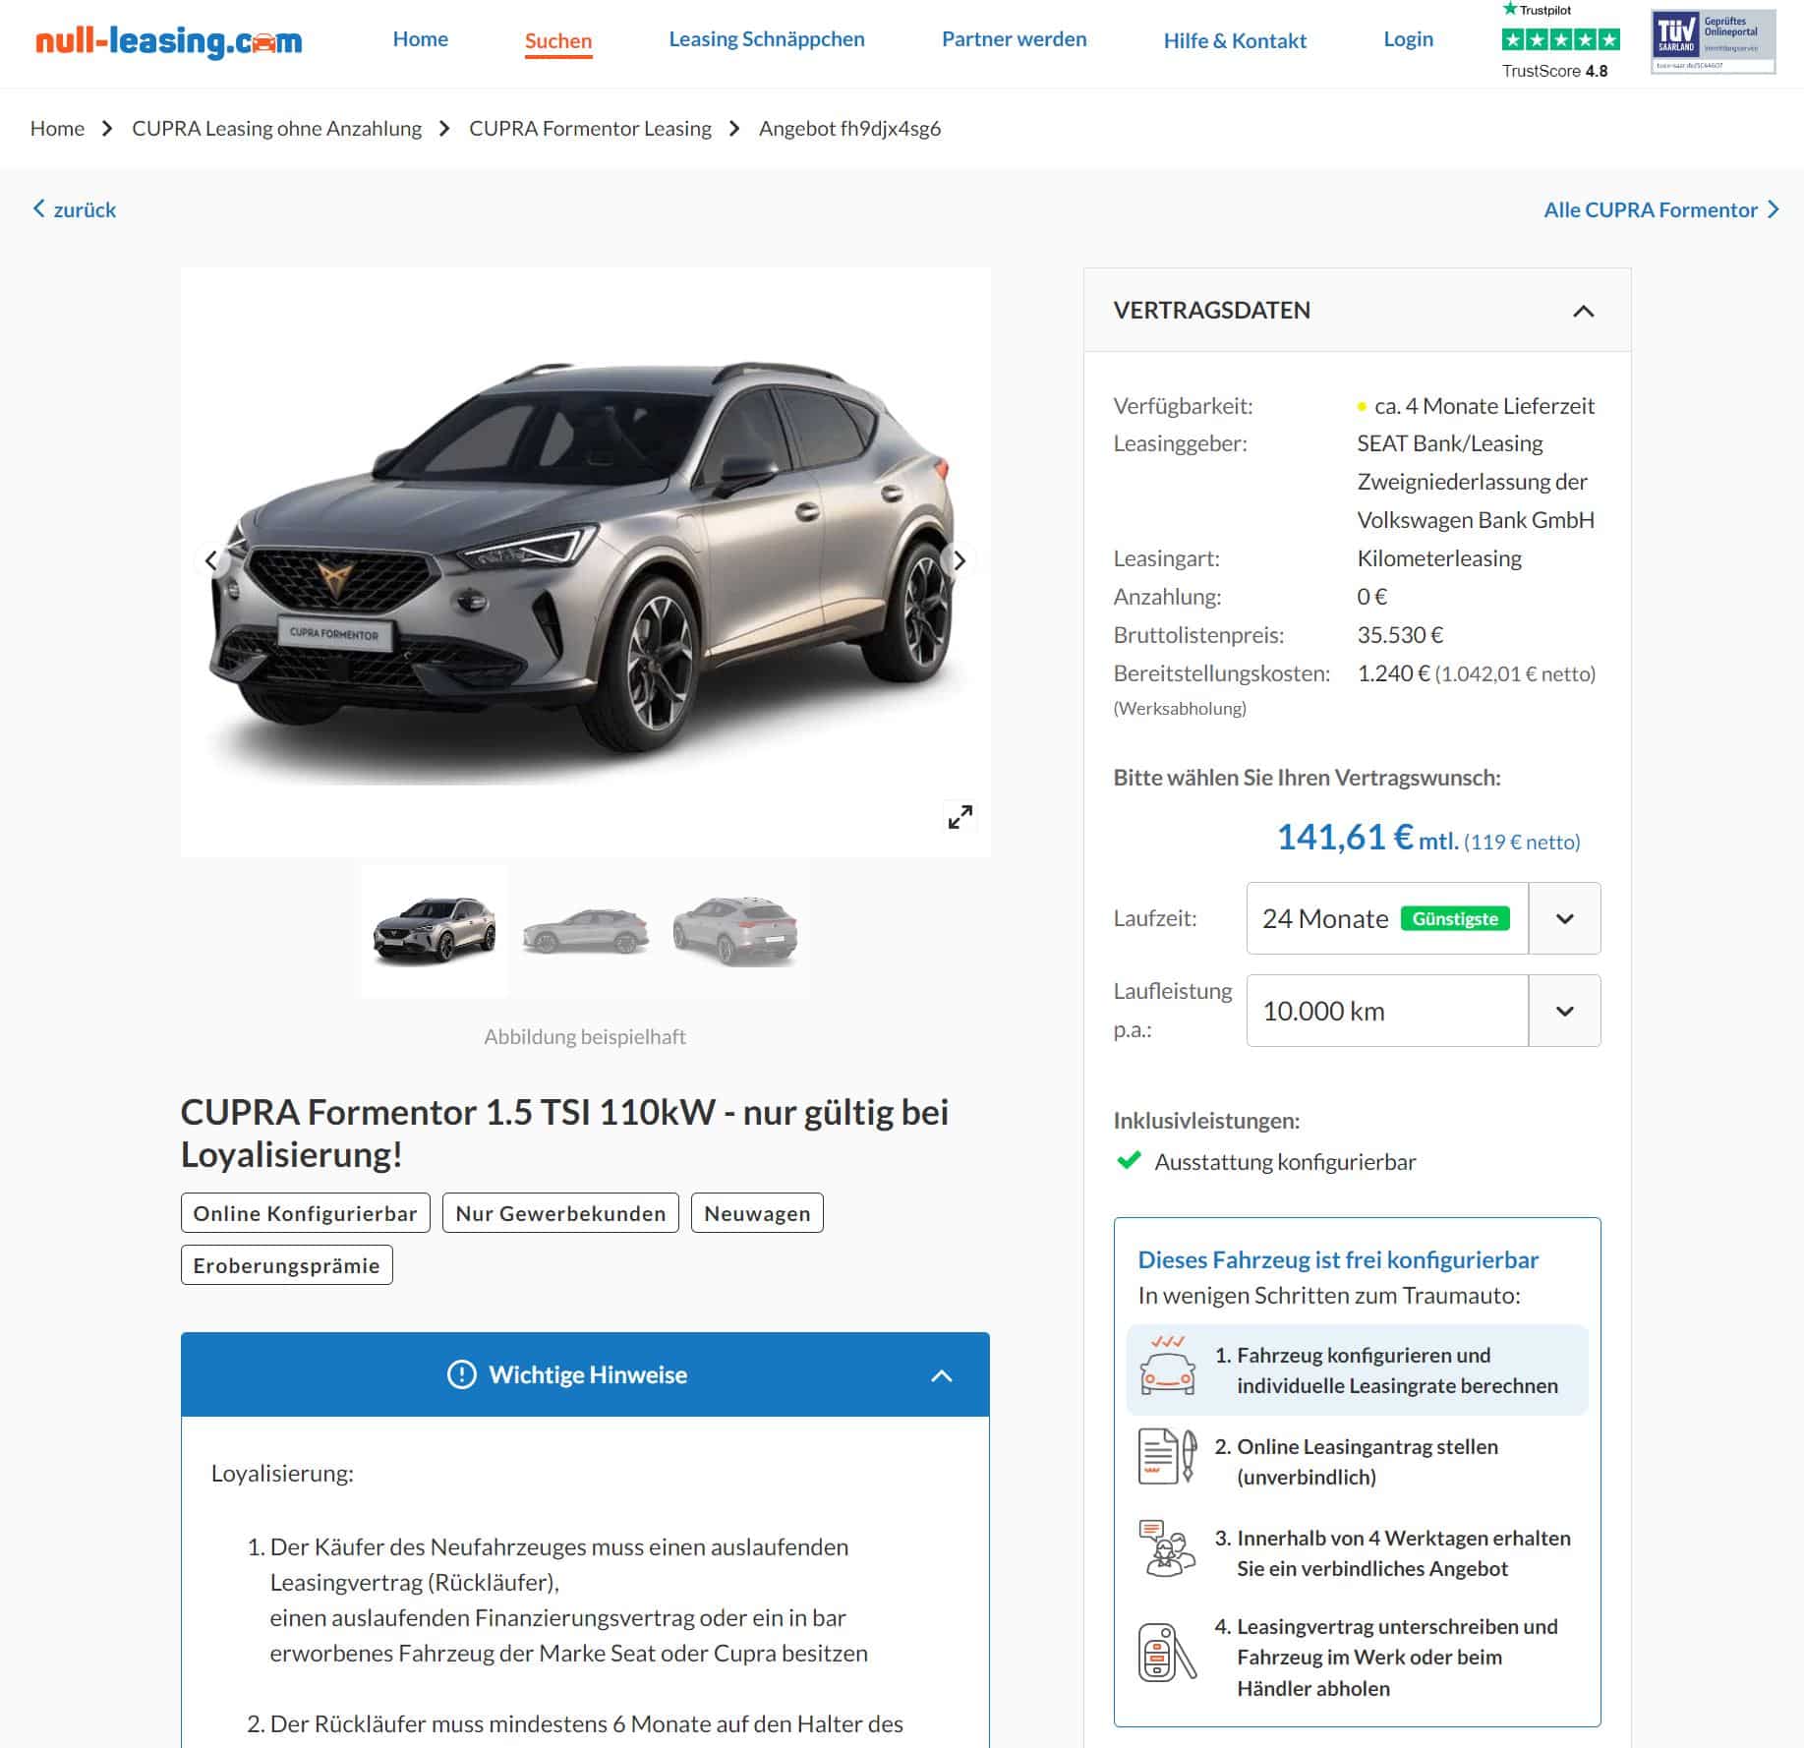This screenshot has height=1748, width=1804.
Task: Click the null-leasing.com logo
Action: tap(168, 40)
